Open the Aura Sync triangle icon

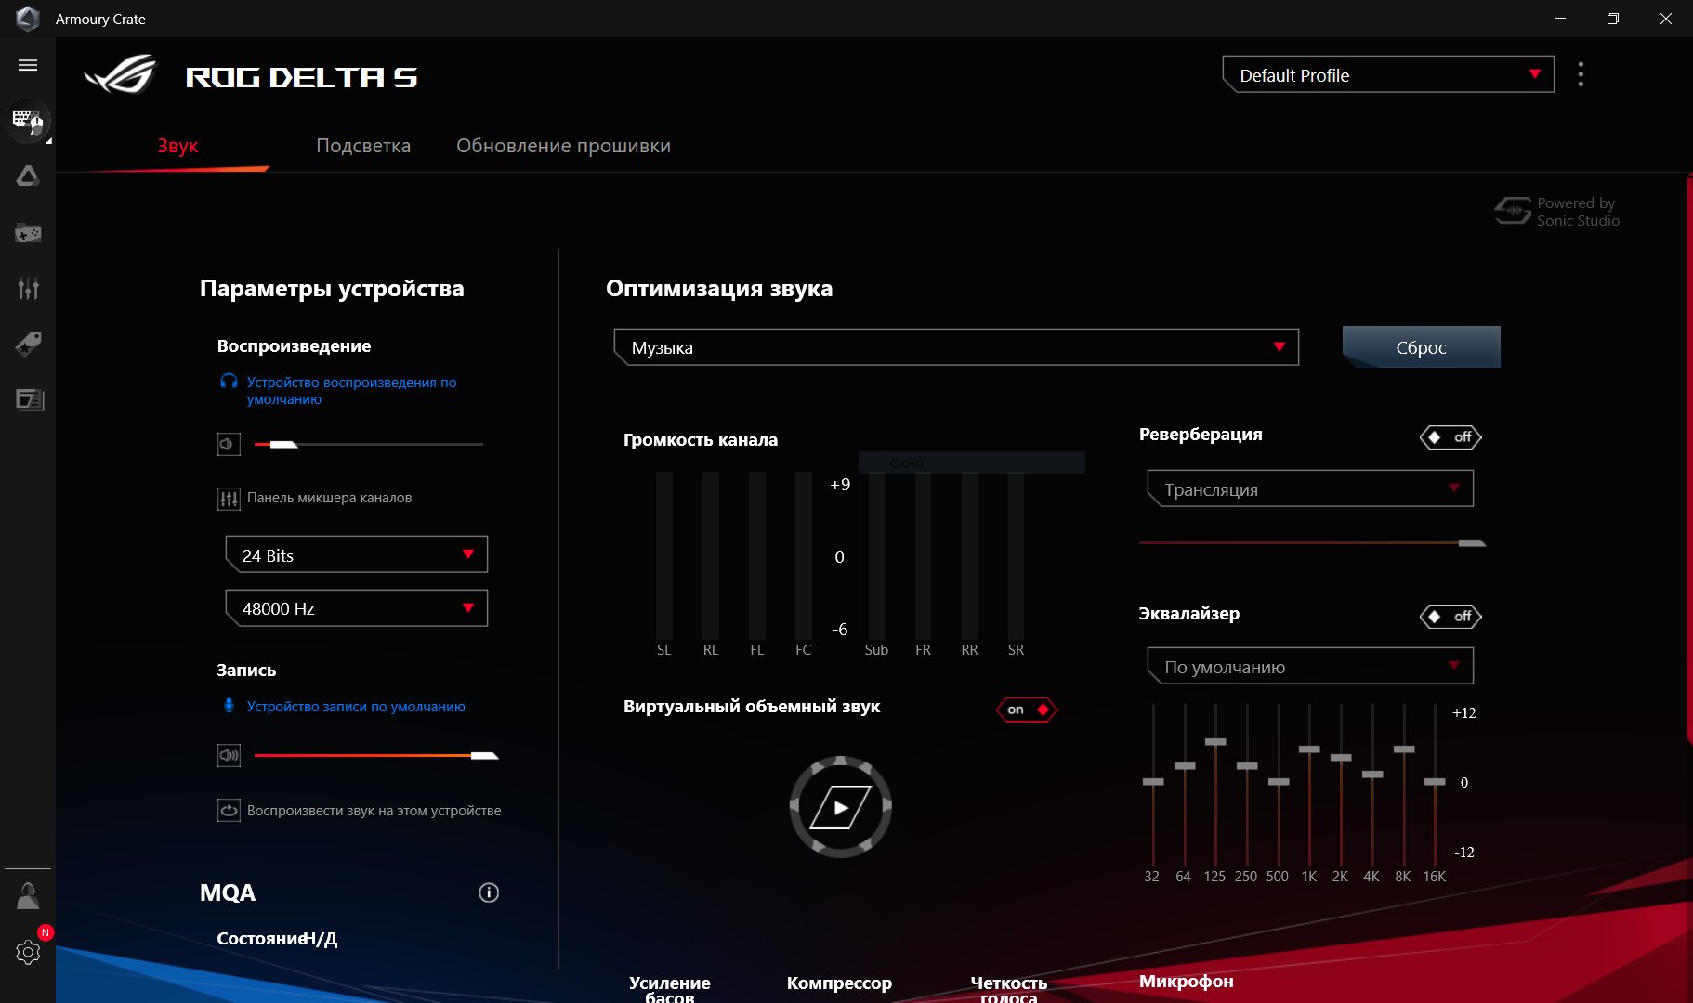coord(28,176)
